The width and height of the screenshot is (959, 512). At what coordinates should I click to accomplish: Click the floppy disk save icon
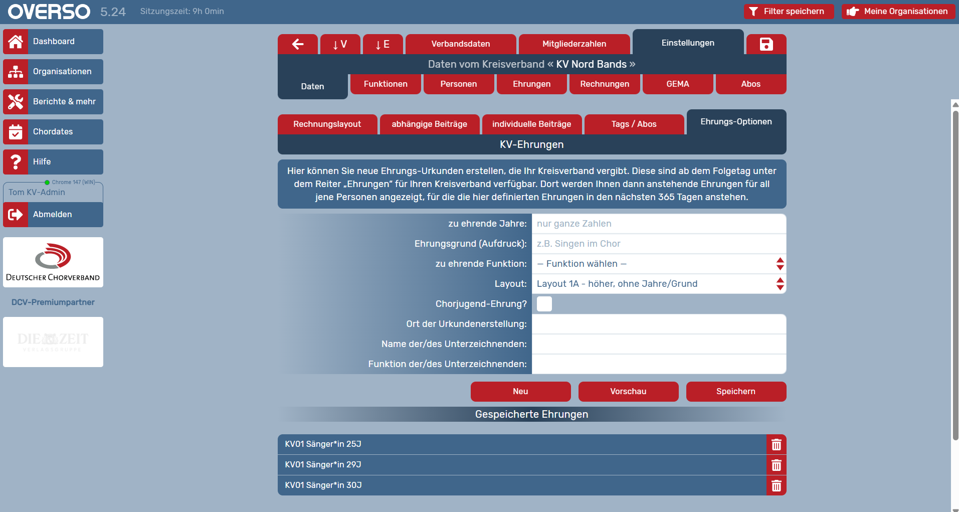[766, 44]
